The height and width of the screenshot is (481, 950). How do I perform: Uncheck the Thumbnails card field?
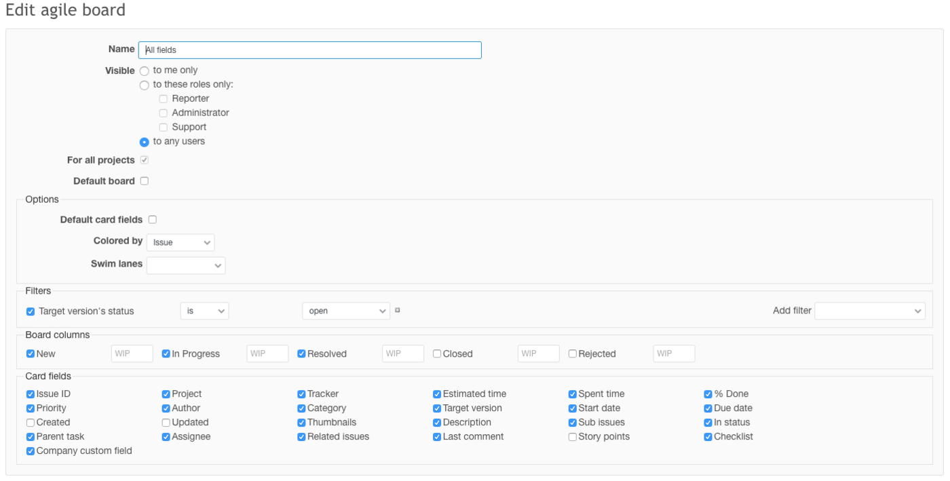point(301,423)
